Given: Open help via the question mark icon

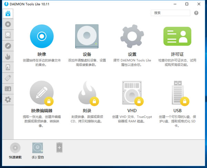Looking at the screenshot, I should tap(196, 13).
